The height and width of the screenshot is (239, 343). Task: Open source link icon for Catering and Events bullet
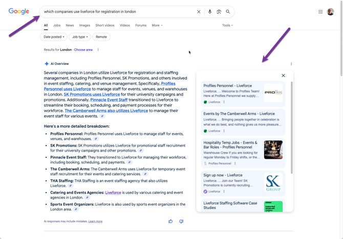tap(87, 198)
